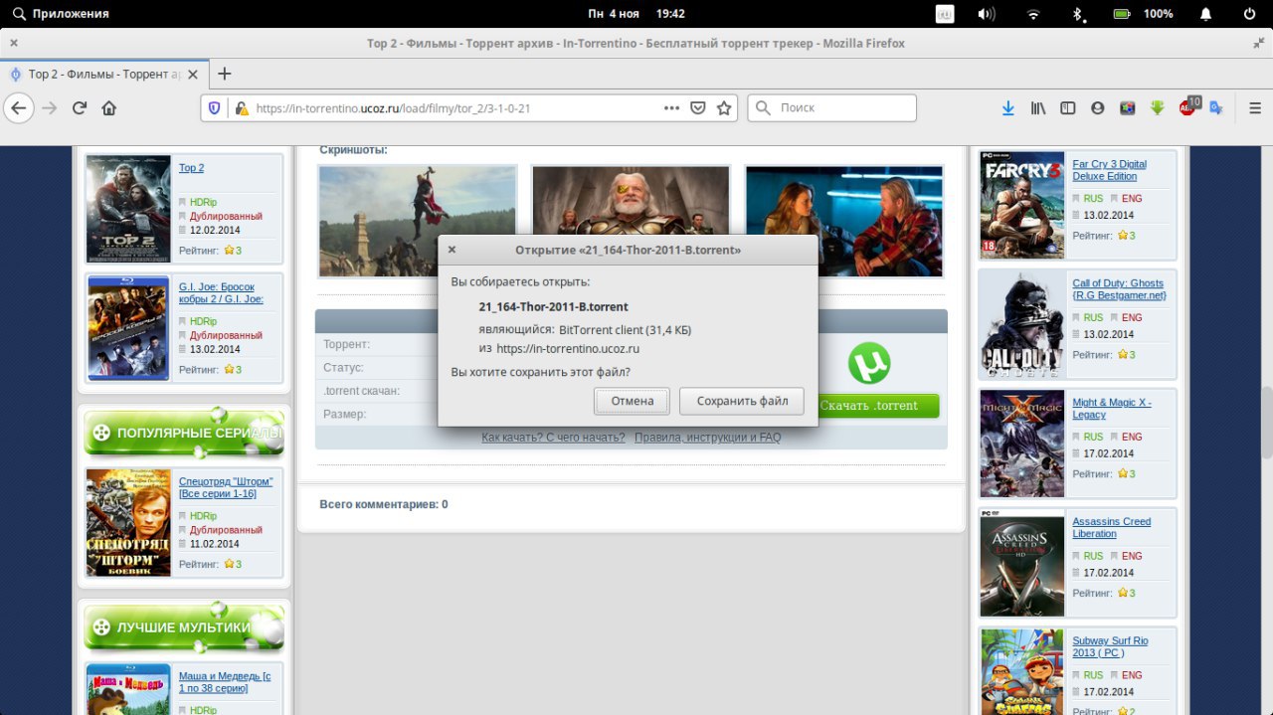Click the search field Поиск
Viewport: 1273px width, 715px height.
click(x=831, y=107)
